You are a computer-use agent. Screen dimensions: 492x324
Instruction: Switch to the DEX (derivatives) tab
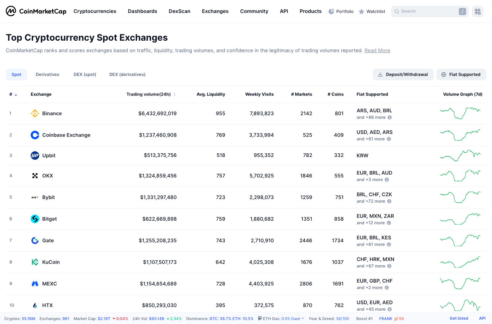[x=127, y=75]
